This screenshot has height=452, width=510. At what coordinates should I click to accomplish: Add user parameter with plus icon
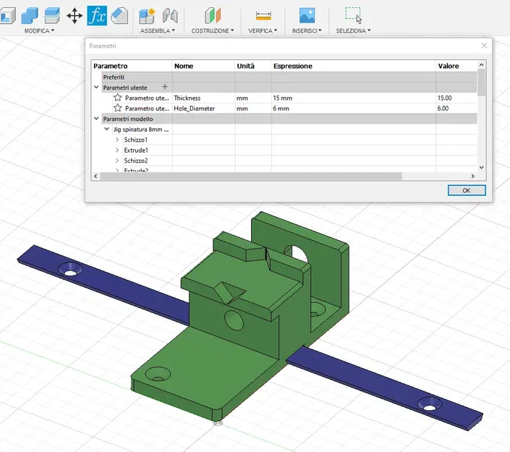tap(164, 87)
